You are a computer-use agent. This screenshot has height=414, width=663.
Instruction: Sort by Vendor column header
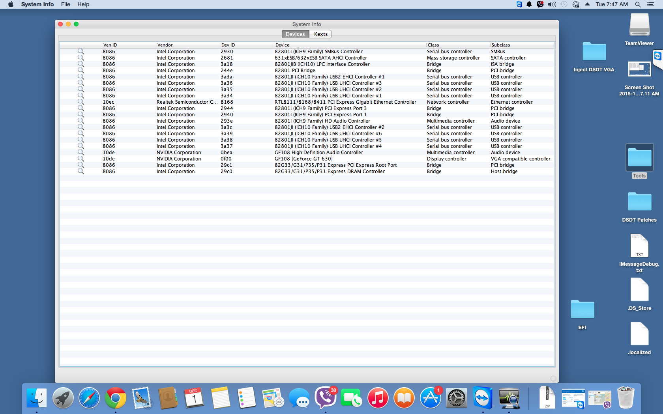coord(188,45)
